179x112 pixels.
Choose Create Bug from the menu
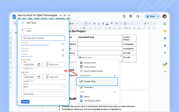pyautogui.click(x=86, y=87)
